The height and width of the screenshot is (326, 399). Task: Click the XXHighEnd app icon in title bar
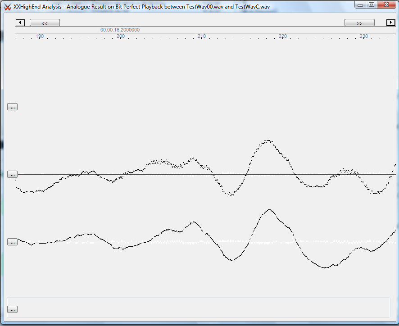(8, 7)
